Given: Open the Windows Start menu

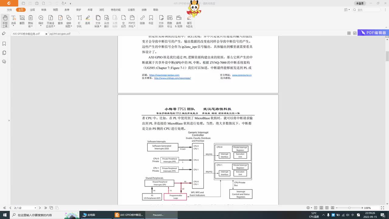Looking at the screenshot, I should [x=5, y=215].
